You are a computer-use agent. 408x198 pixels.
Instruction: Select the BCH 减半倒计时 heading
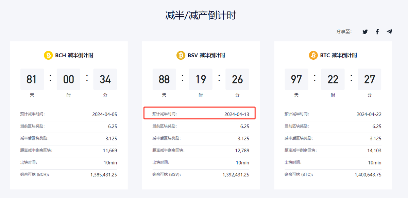tap(74, 55)
